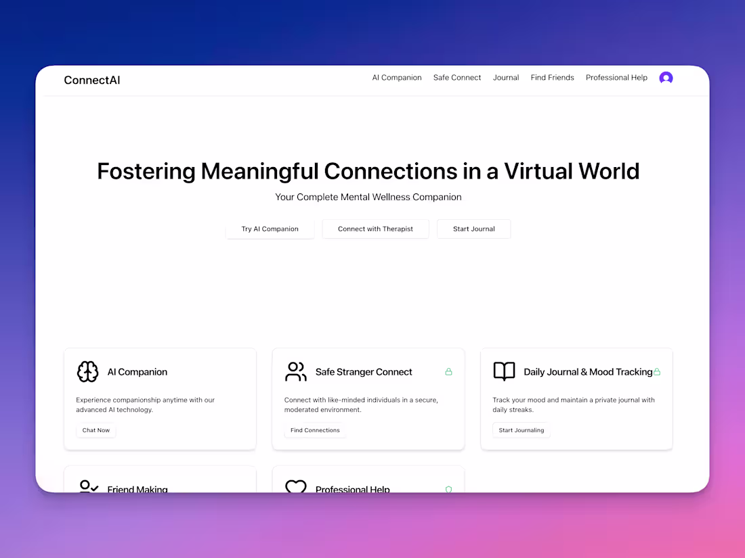Select the people icon beside Safe Stranger Connect
Viewport: 745px width, 558px height.
tap(295, 371)
